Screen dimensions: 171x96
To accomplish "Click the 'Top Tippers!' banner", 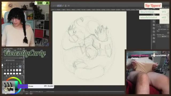I will 153,6.
